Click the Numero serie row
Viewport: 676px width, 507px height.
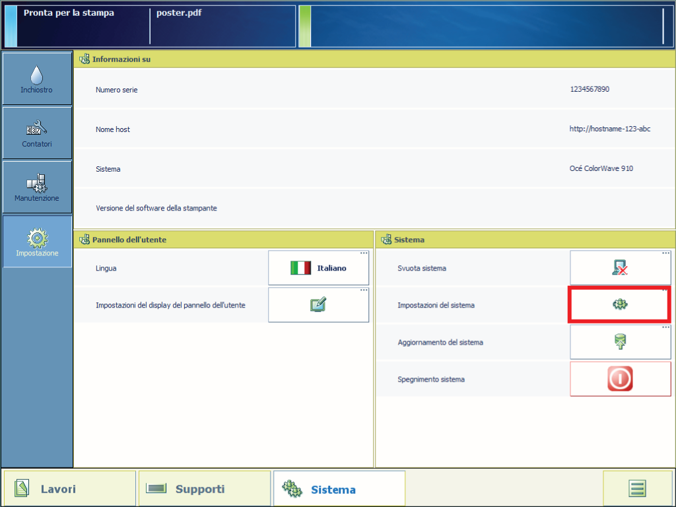pyautogui.click(x=374, y=90)
